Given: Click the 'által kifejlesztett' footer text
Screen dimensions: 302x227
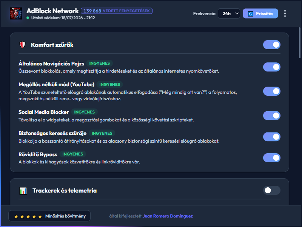Looking at the screenshot, I should click(125, 216).
